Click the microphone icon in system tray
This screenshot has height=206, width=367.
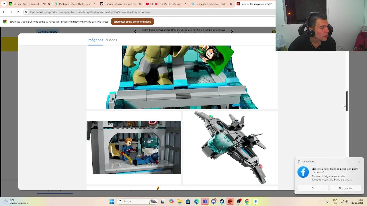pyautogui.click(x=327, y=201)
